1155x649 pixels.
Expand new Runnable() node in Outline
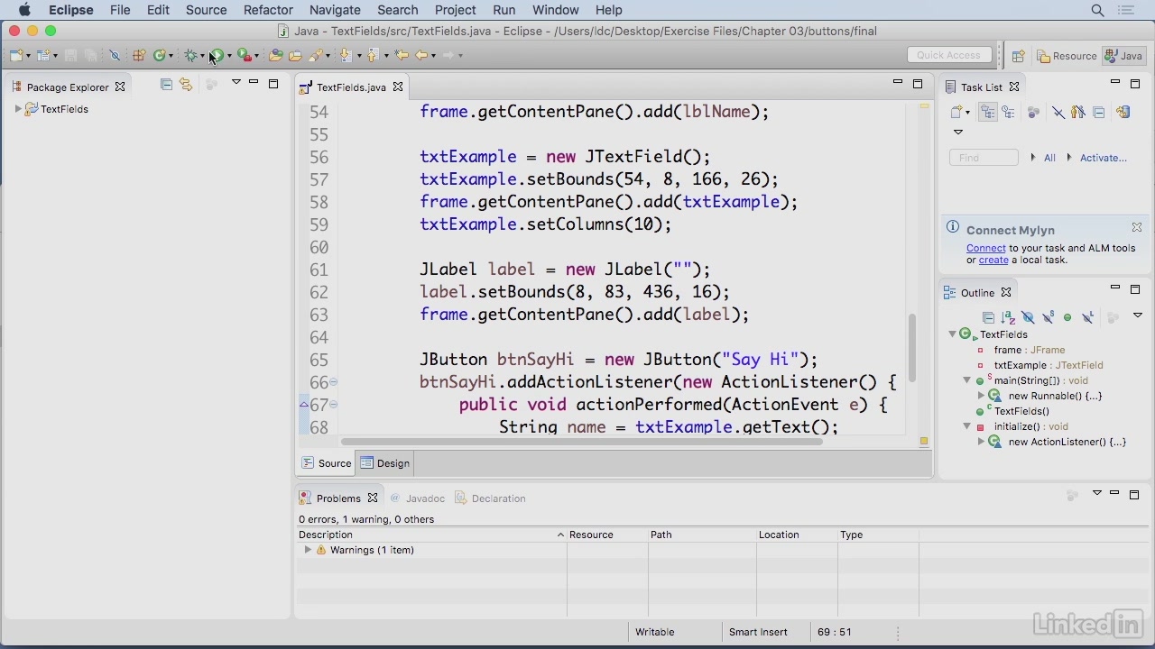point(981,396)
